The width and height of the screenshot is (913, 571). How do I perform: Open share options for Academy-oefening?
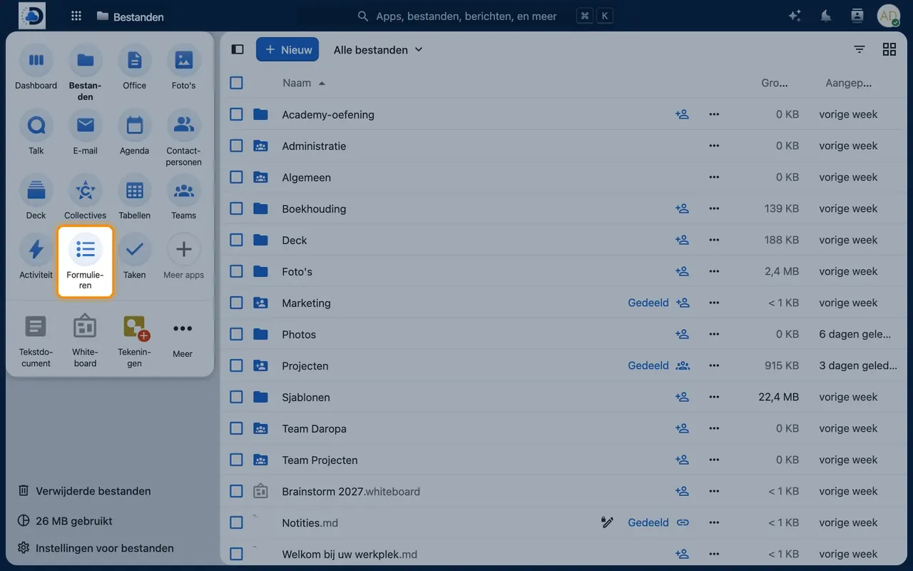point(682,114)
